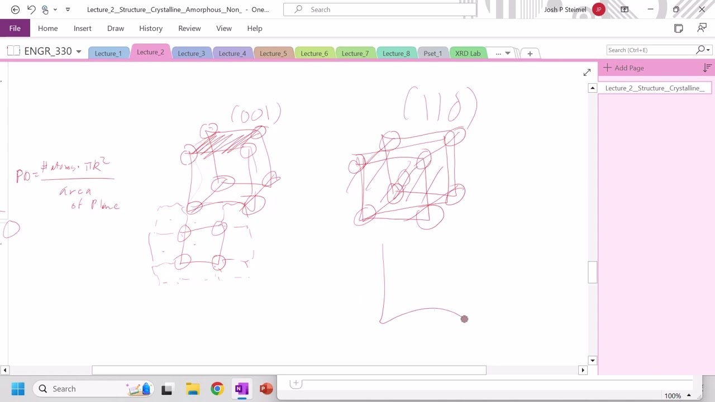Viewport: 715px width, 402px height.
Task: Open the Review ribbon tab
Action: point(189,28)
